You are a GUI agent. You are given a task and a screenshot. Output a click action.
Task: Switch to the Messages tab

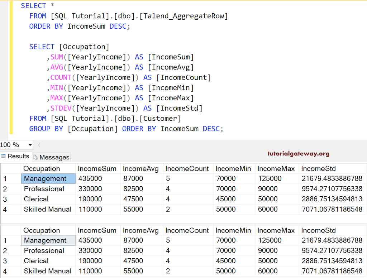coord(54,157)
